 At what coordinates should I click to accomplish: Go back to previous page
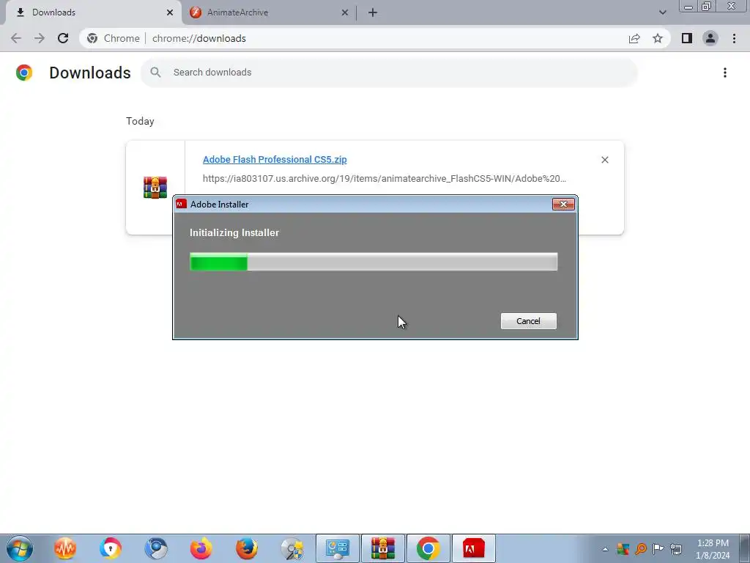(16, 38)
